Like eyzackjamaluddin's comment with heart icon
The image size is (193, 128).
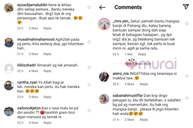89,7
